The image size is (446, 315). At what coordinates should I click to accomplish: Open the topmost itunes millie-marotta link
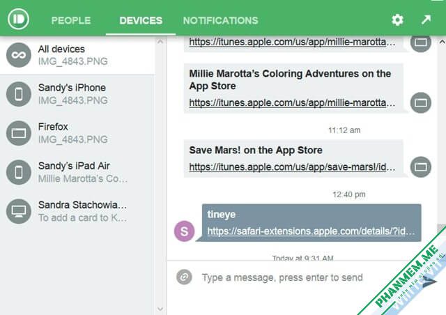292,42
